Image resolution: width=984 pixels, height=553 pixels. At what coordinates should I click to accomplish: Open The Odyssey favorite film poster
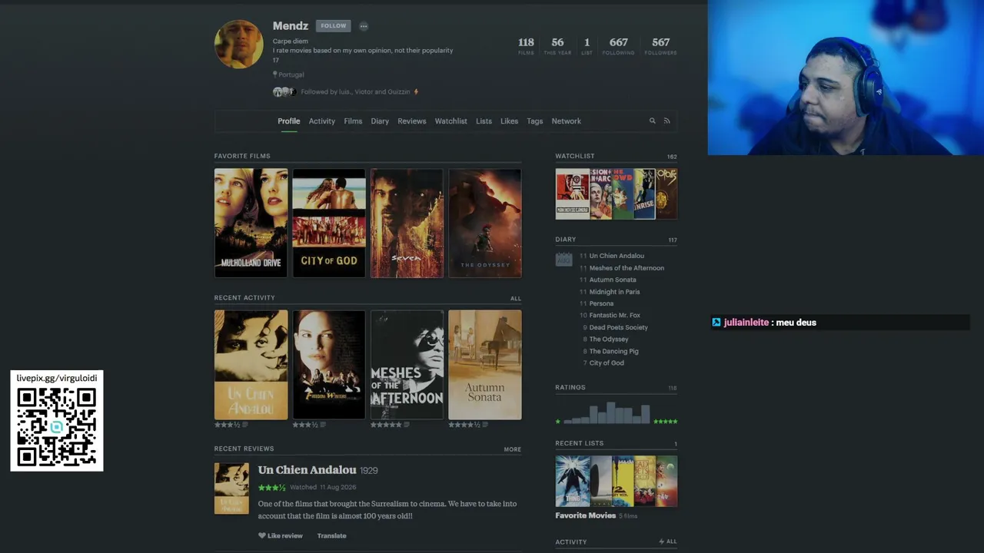tap(485, 223)
